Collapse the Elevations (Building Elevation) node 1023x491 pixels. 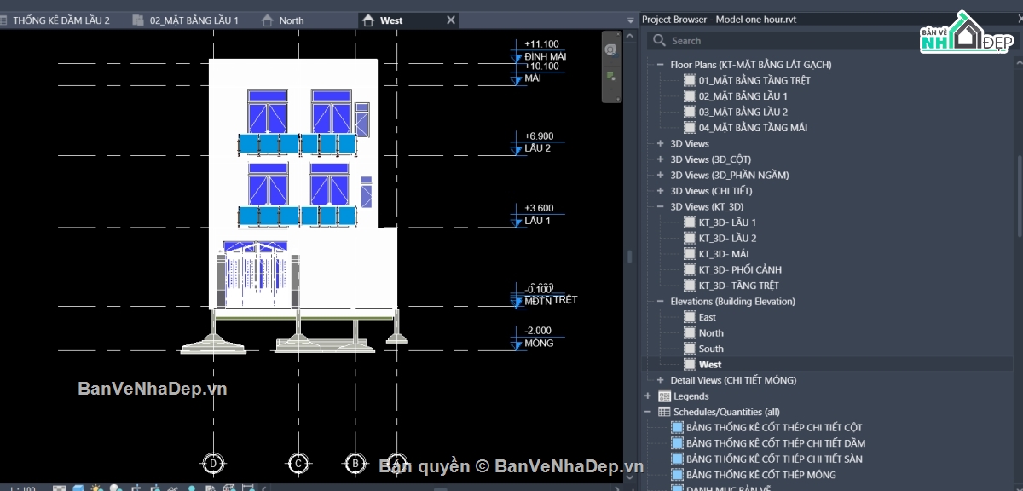click(x=660, y=302)
